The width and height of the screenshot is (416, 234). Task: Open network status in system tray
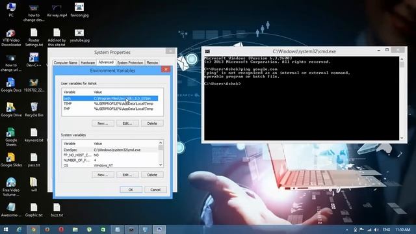pos(369,229)
